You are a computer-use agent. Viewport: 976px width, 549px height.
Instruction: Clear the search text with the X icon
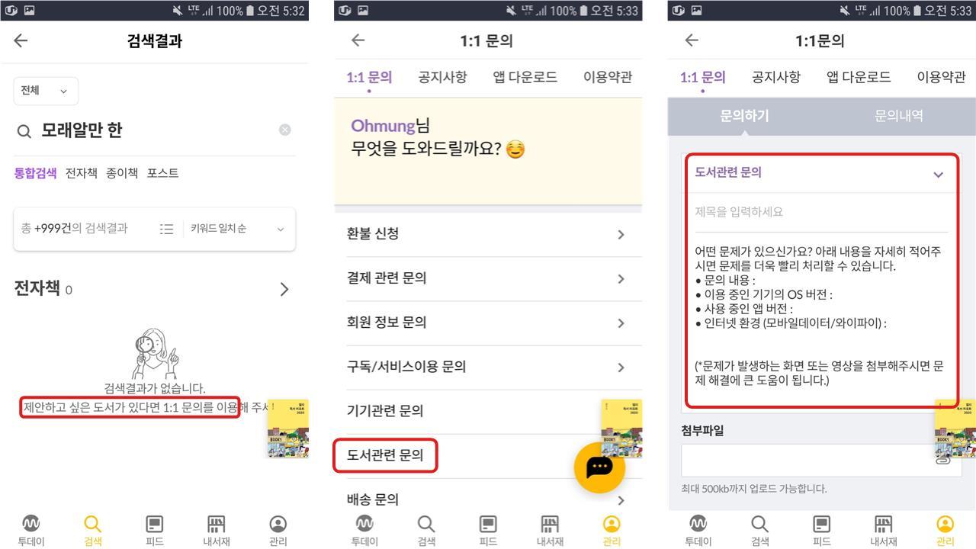point(284,130)
